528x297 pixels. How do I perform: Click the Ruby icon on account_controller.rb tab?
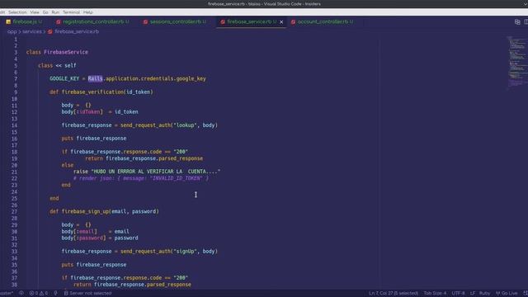pyautogui.click(x=294, y=22)
